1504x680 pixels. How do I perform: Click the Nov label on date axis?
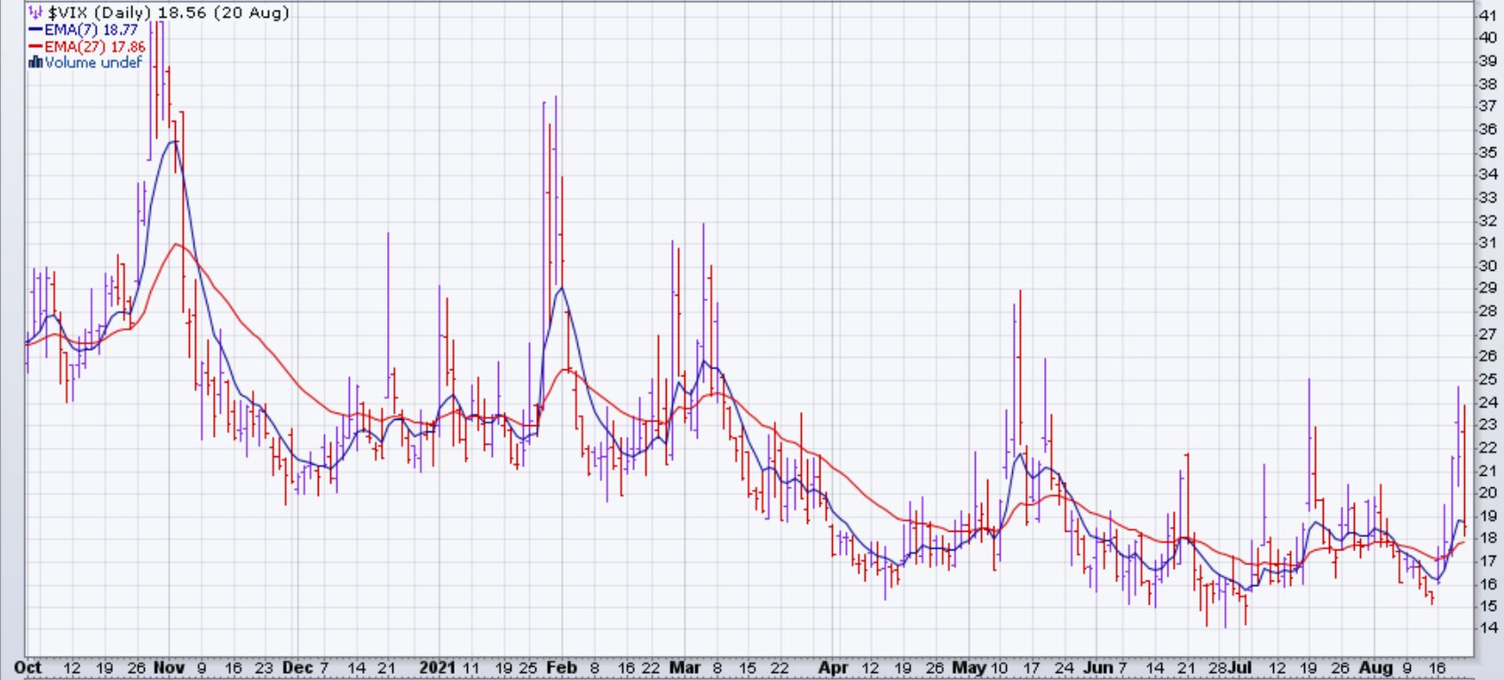(x=167, y=668)
